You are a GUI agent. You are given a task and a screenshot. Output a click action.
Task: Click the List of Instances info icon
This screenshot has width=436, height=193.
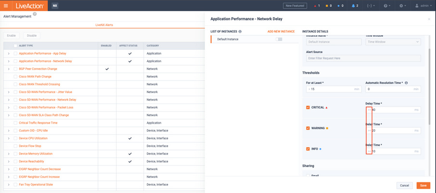click(x=240, y=31)
